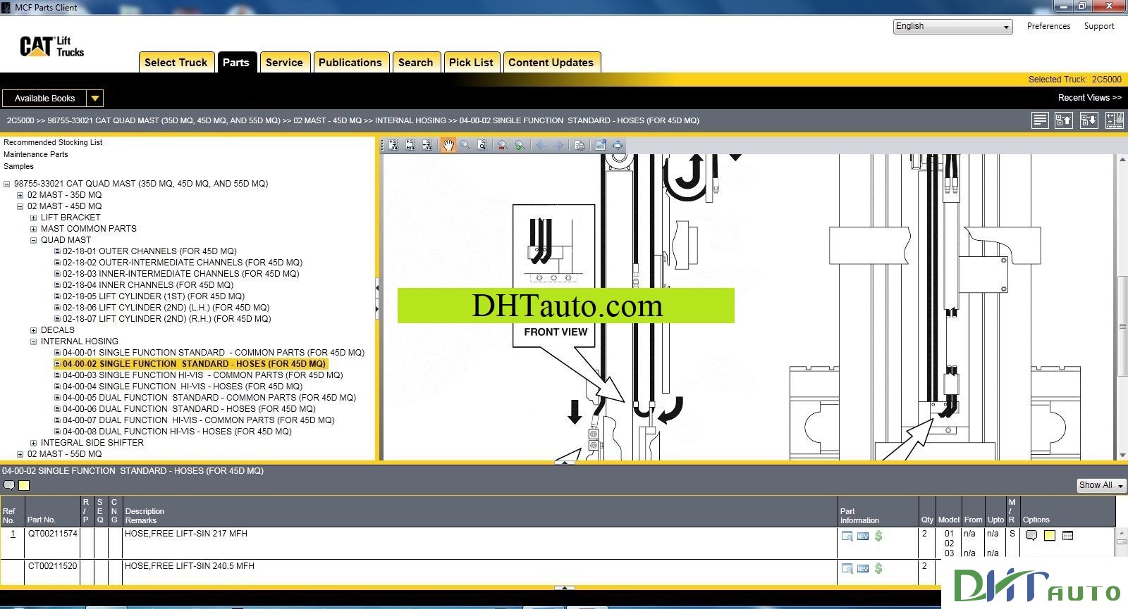
Task: Click reference number 1 link
Action: [x=13, y=534]
